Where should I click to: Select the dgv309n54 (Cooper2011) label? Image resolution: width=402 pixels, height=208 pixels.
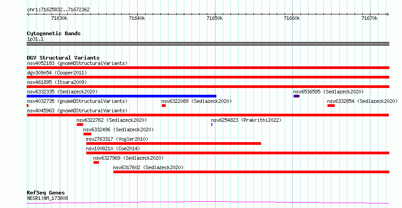(57, 73)
